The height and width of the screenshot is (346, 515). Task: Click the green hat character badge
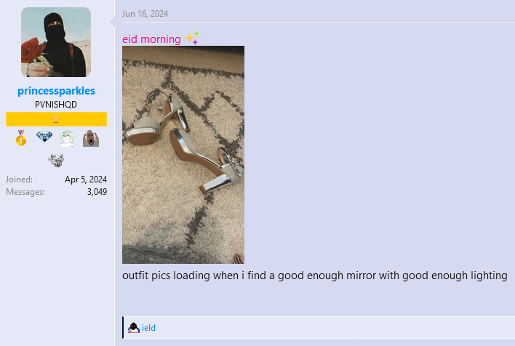tap(68, 138)
